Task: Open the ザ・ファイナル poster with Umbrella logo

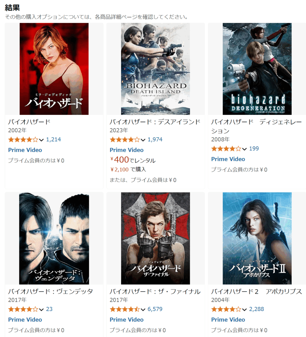Action: coord(155,238)
